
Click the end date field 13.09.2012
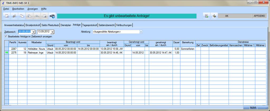pos(44,32)
